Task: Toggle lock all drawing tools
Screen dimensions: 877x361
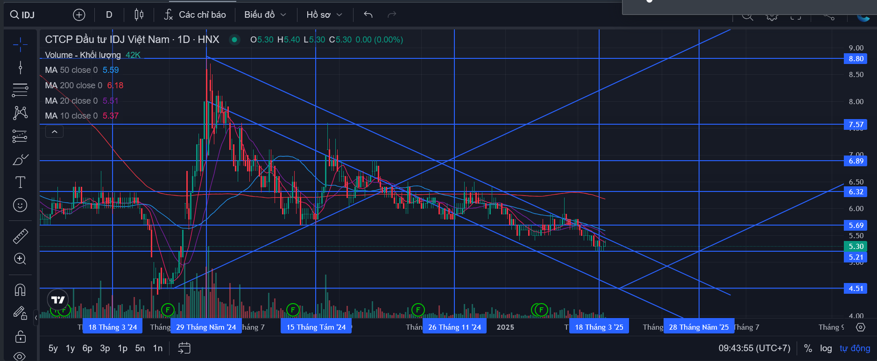Action: [x=20, y=336]
